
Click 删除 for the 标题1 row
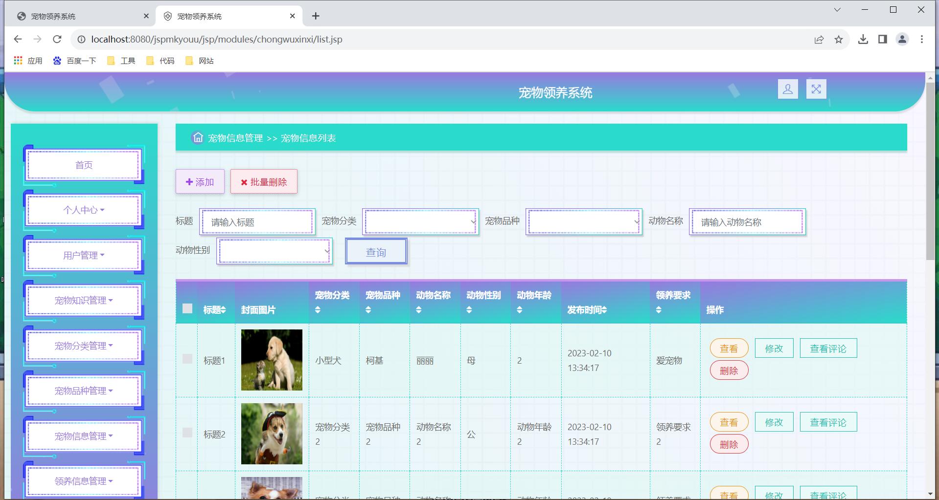pos(729,370)
